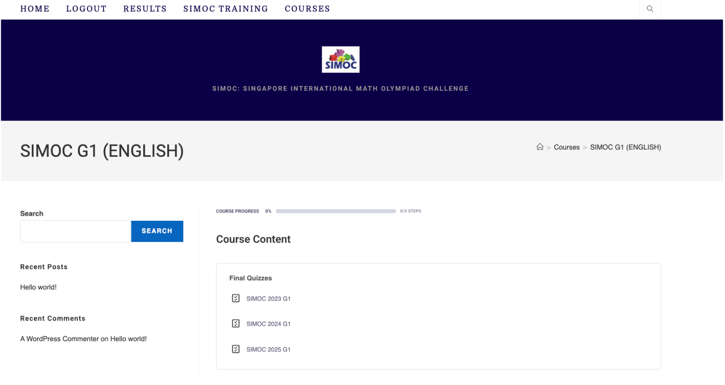
Task: Click the Final Quizzes section heading
Action: [251, 278]
